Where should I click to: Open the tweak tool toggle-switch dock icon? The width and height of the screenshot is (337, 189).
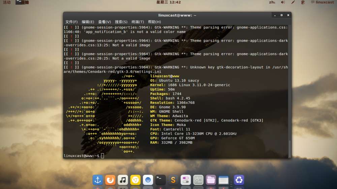[186, 180]
